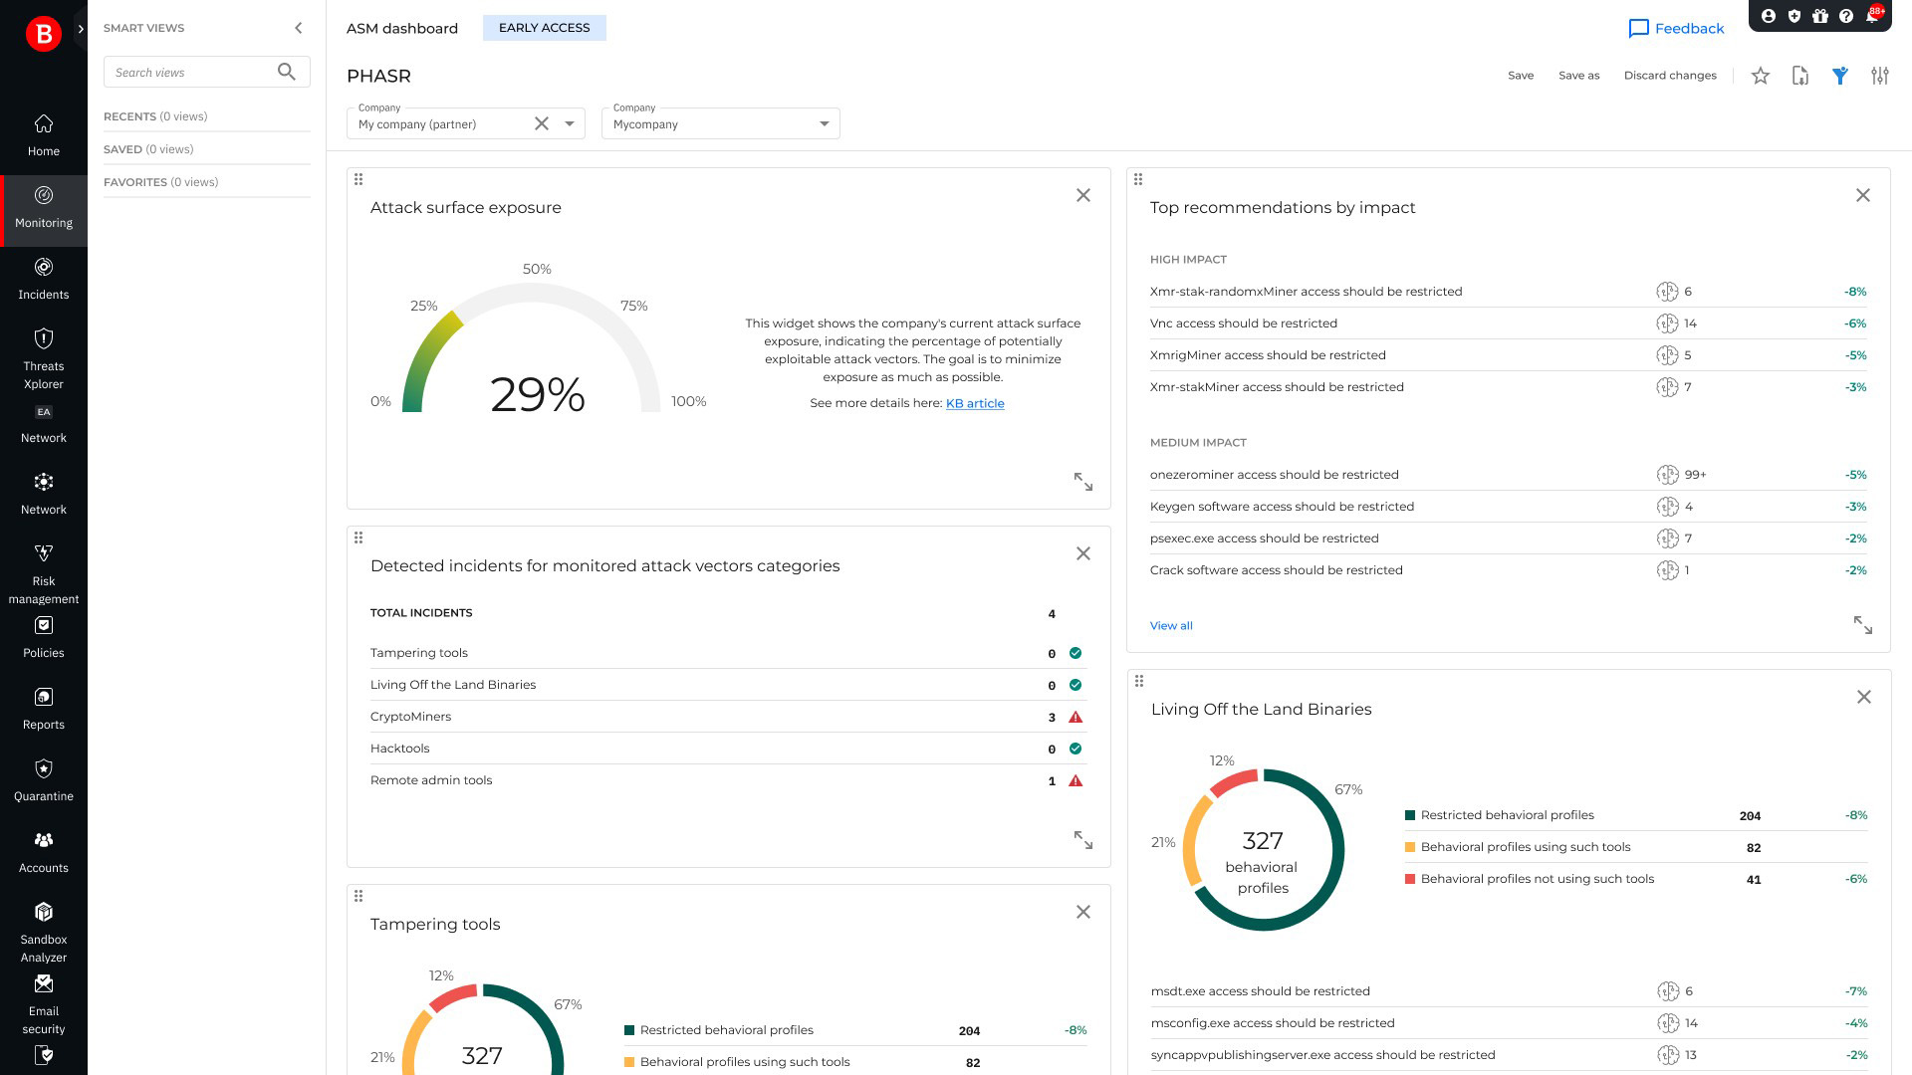This screenshot has height=1075, width=1912.
Task: Open Sandbox Analyzer from sidebar
Action: (x=44, y=932)
